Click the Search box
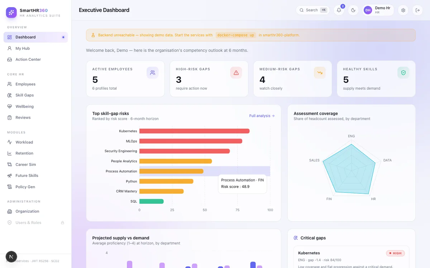Screen dimensions: 430x268 [313, 10]
